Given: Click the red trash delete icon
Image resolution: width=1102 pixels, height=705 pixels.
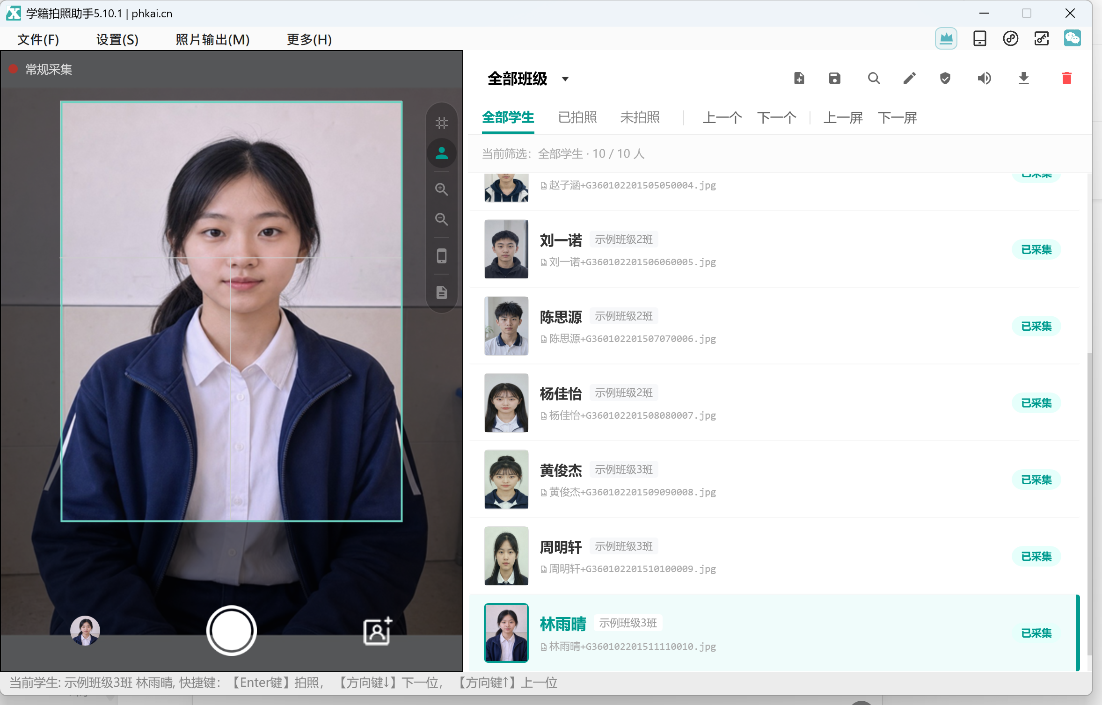Looking at the screenshot, I should tap(1066, 78).
